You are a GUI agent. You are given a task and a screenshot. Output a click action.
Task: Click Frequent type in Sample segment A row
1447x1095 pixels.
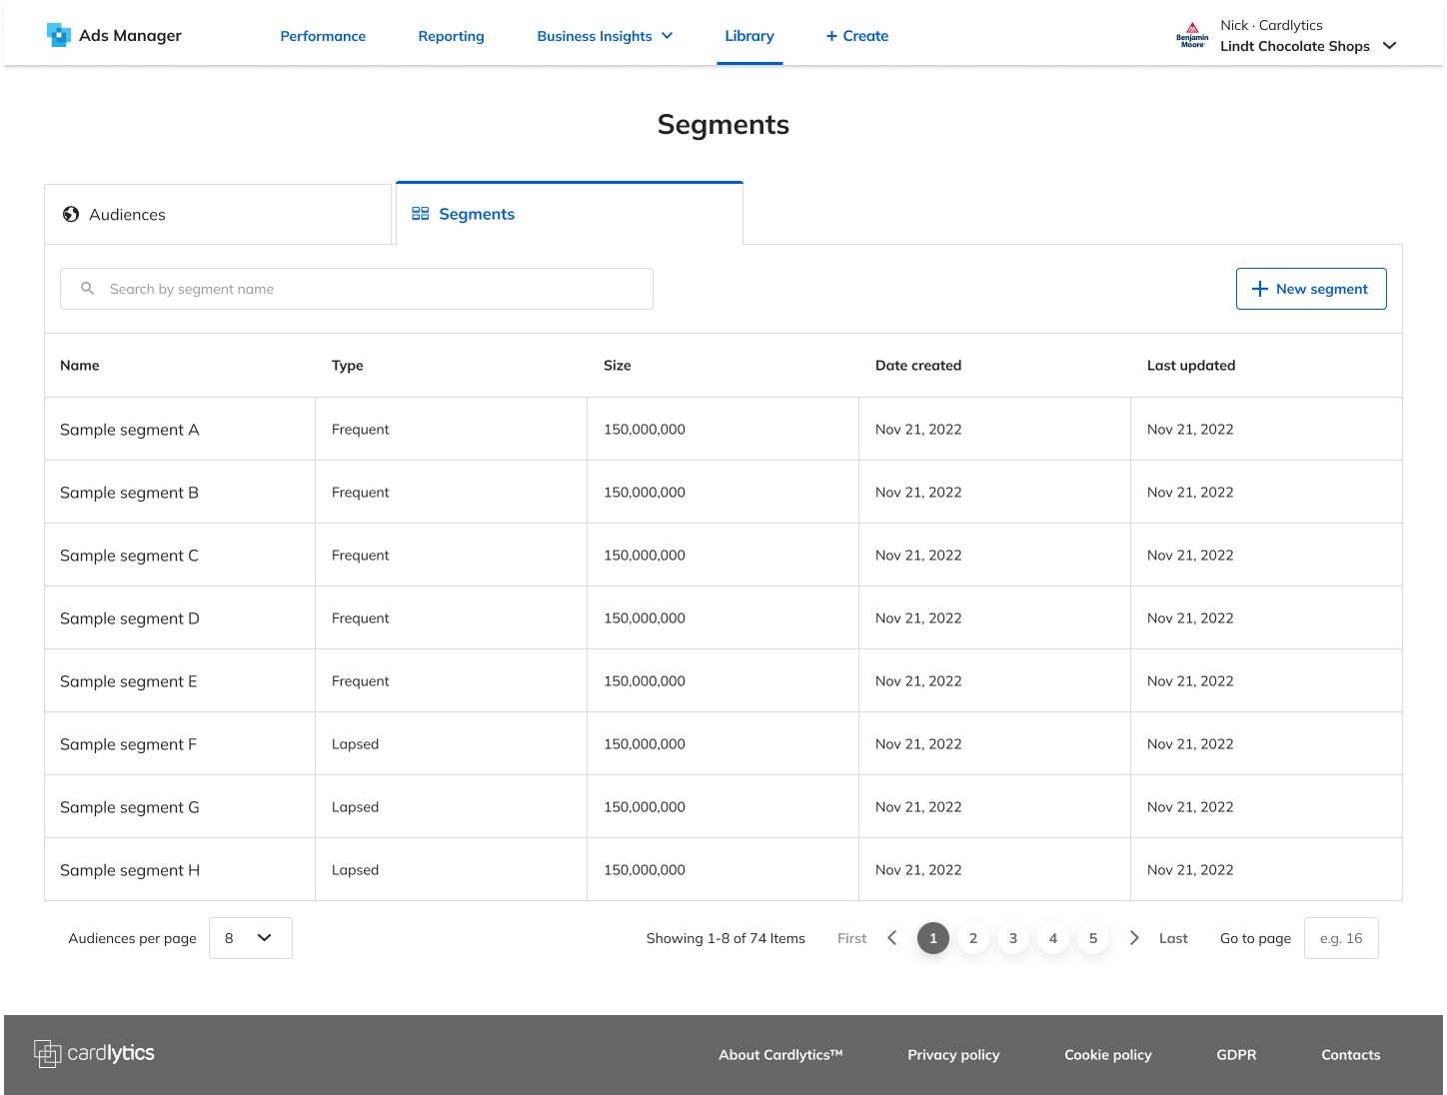(x=361, y=430)
